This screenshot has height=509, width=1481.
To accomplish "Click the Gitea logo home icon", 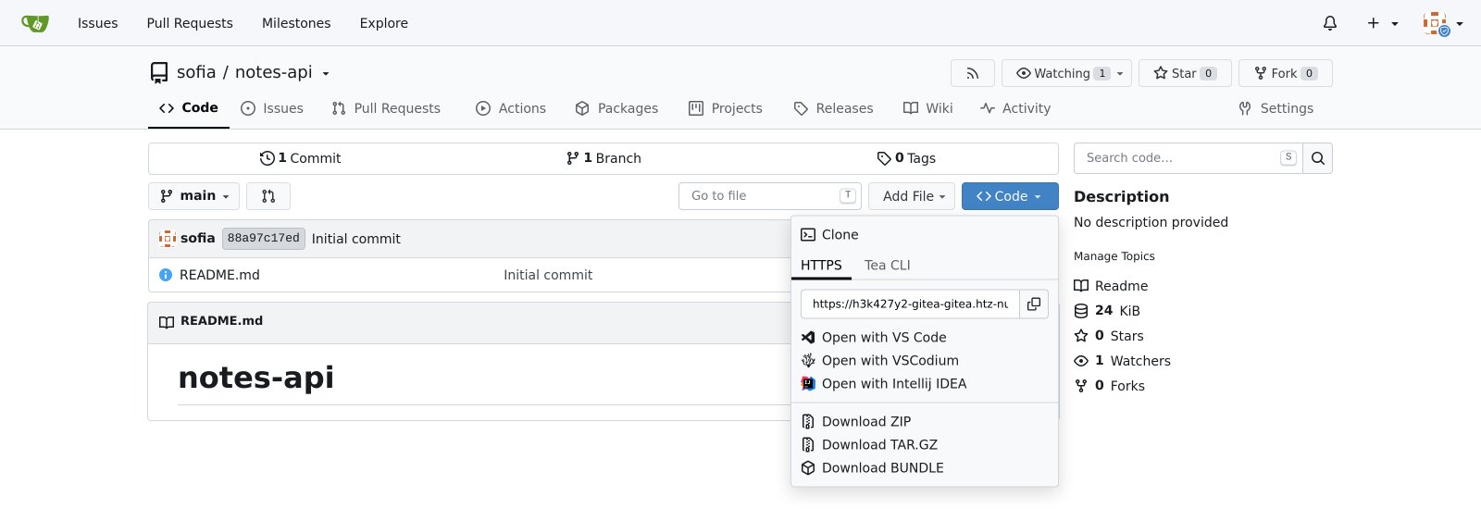I will pyautogui.click(x=35, y=23).
